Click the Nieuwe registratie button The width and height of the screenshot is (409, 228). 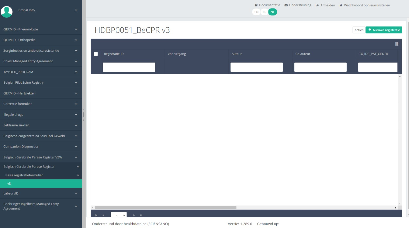tap(384, 30)
